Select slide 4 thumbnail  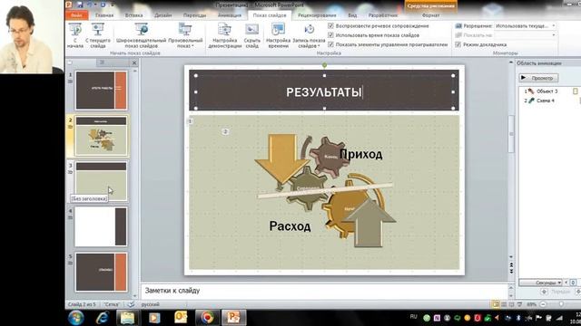(x=101, y=226)
